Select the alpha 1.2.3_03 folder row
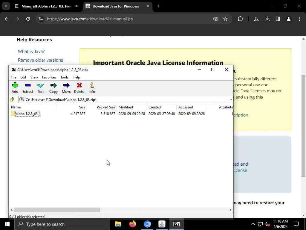This screenshot has width=306, height=230. tap(121, 114)
